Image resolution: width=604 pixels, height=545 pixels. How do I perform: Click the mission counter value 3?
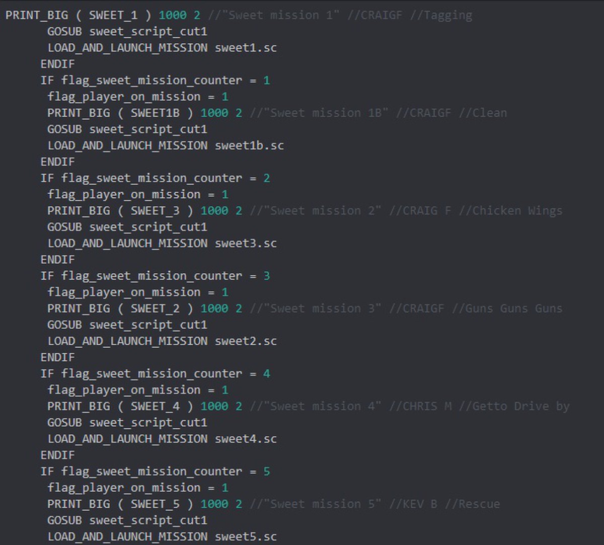(x=267, y=276)
